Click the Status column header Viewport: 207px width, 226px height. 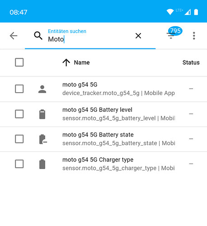[x=191, y=62]
